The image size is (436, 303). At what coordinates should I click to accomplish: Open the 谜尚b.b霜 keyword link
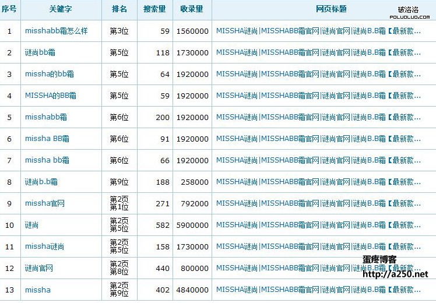41,182
